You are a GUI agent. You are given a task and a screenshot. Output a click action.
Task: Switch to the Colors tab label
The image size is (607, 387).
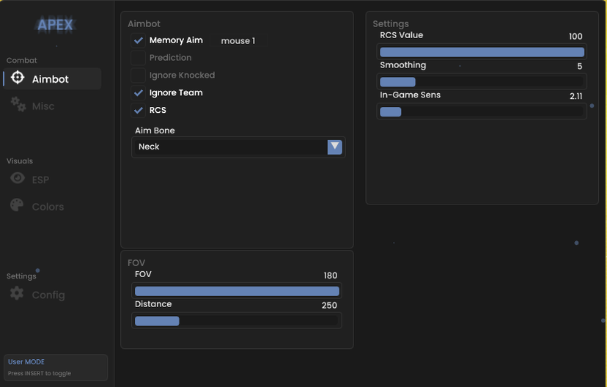click(48, 207)
